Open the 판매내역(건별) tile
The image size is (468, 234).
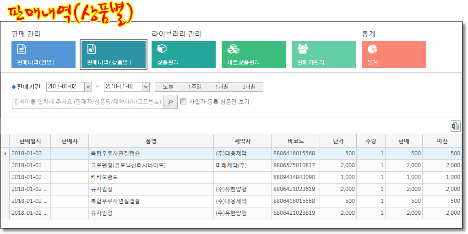[x=44, y=54]
